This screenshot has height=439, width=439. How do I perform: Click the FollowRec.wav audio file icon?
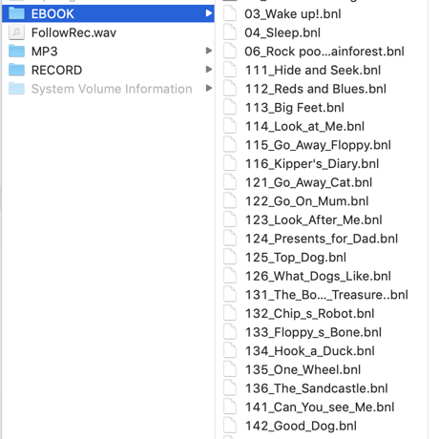(16, 32)
